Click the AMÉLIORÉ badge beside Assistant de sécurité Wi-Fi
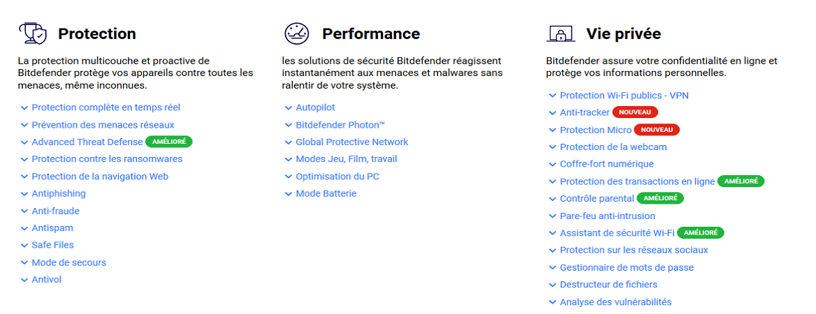Viewport: 816px width, 314px height. pyautogui.click(x=701, y=233)
